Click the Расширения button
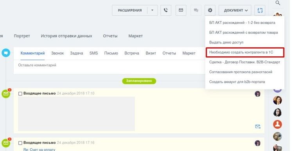Viewport: 302px width, 151px height. click(x=129, y=10)
